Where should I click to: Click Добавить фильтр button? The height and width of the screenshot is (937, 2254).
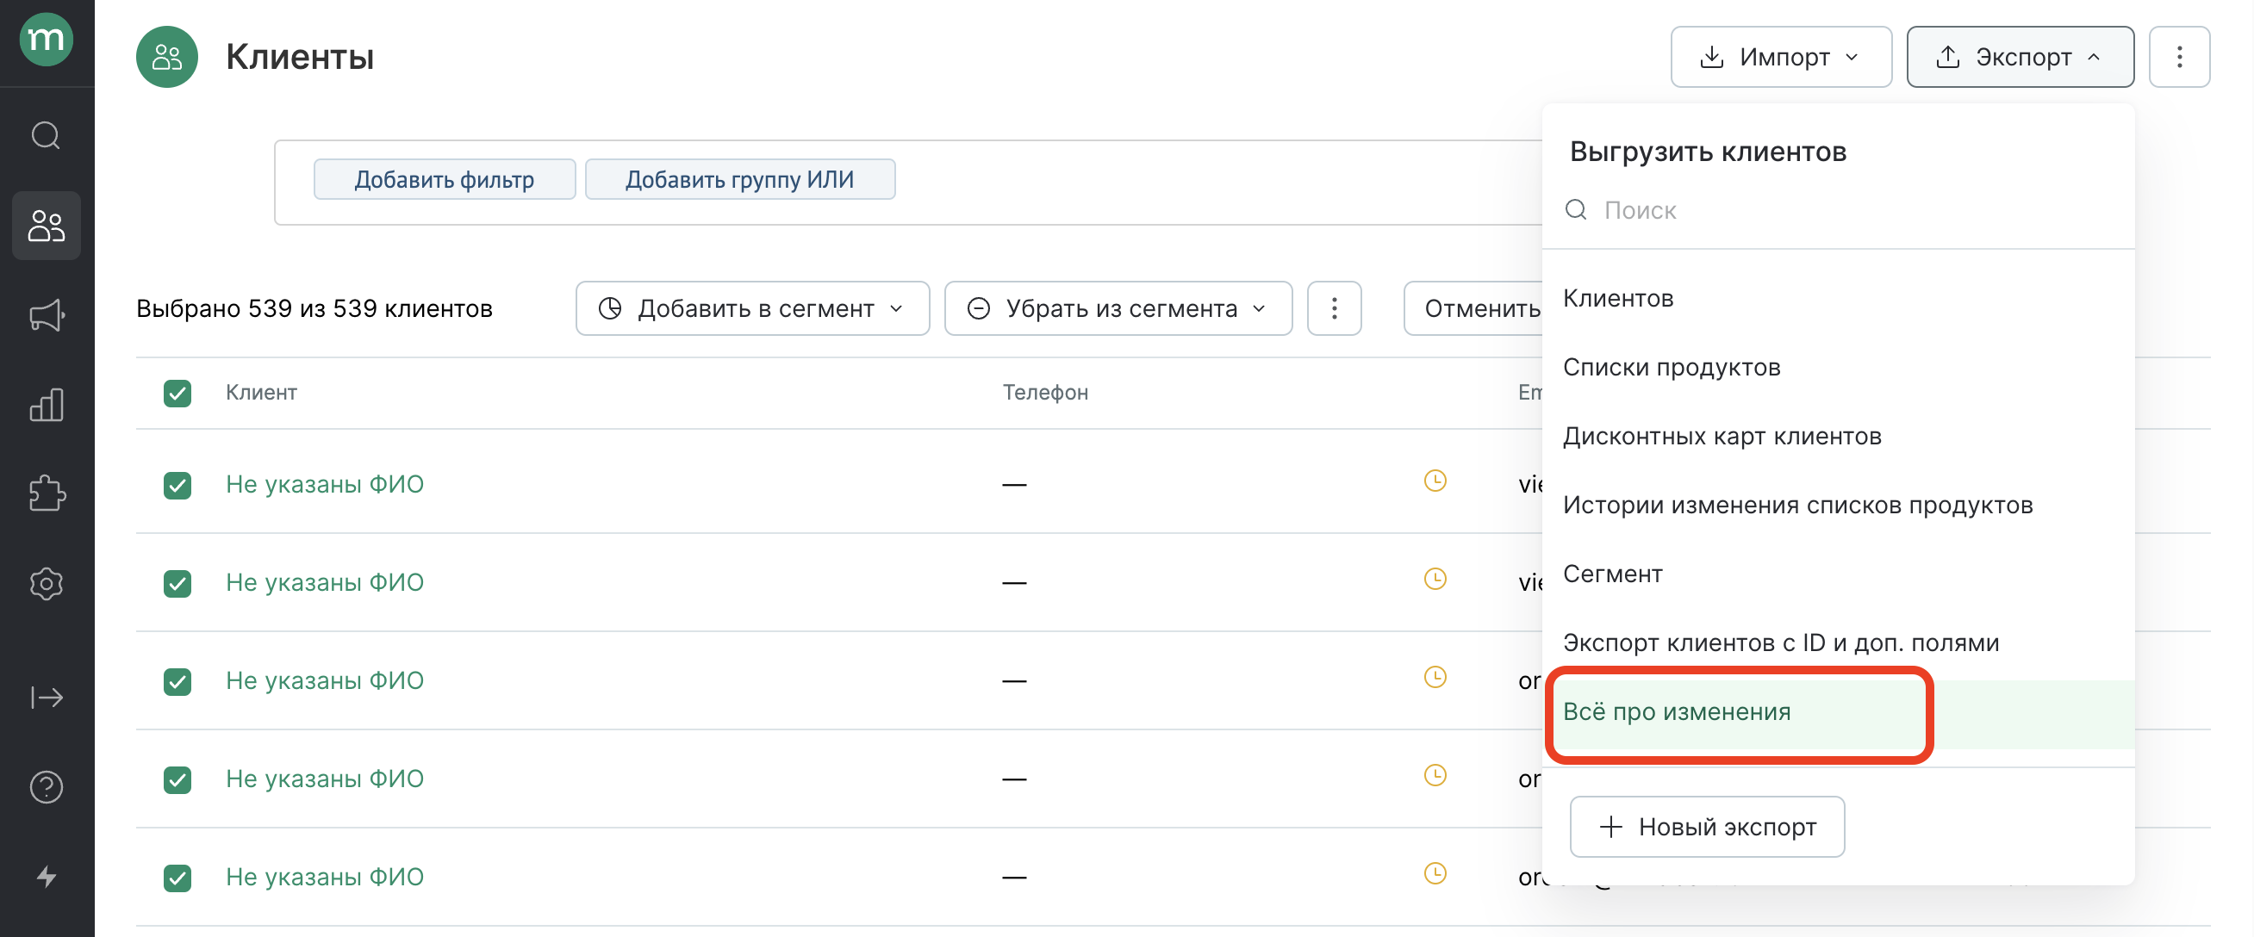(445, 179)
